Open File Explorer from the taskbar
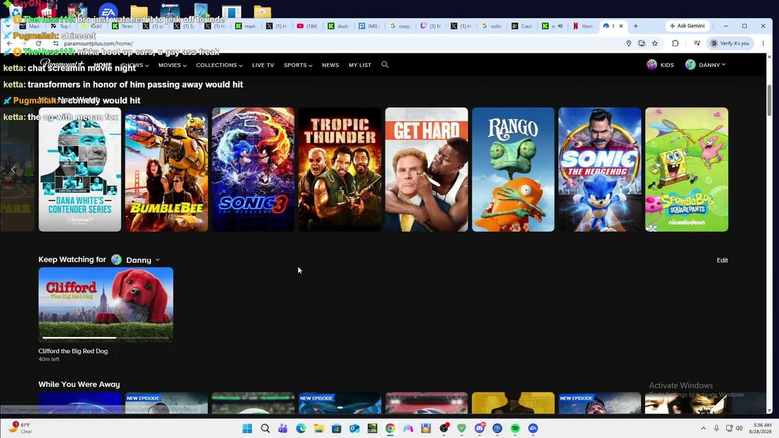The width and height of the screenshot is (779, 438). pos(319,428)
